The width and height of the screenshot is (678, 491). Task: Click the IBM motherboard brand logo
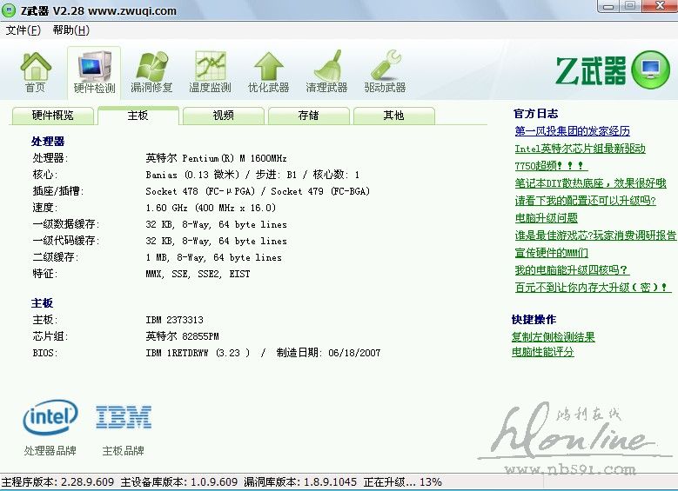click(124, 417)
